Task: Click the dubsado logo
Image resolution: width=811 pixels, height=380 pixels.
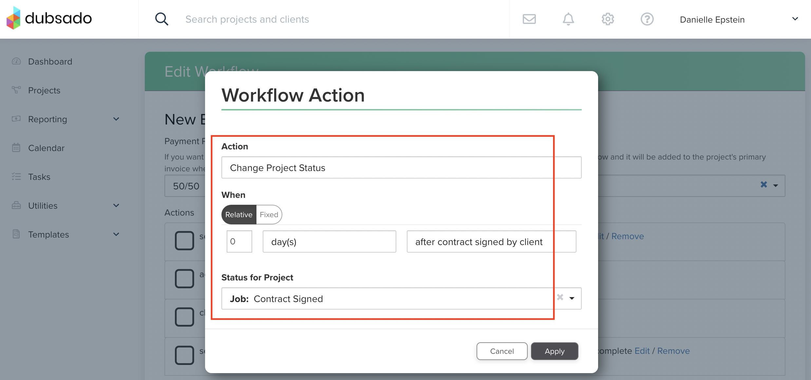Action: tap(49, 18)
